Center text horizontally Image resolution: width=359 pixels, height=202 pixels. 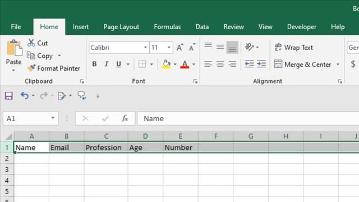pyautogui.click(x=220, y=64)
